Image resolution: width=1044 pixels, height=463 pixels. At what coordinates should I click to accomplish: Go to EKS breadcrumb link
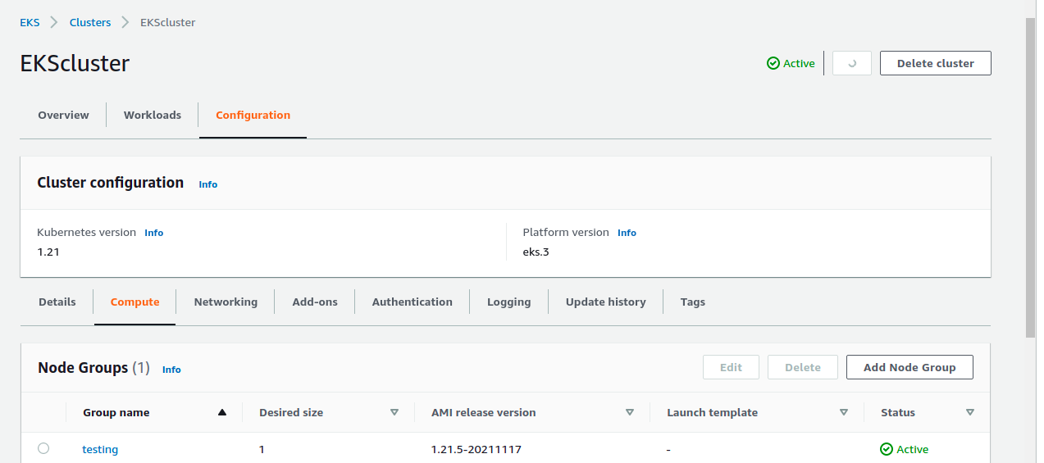pyautogui.click(x=30, y=23)
